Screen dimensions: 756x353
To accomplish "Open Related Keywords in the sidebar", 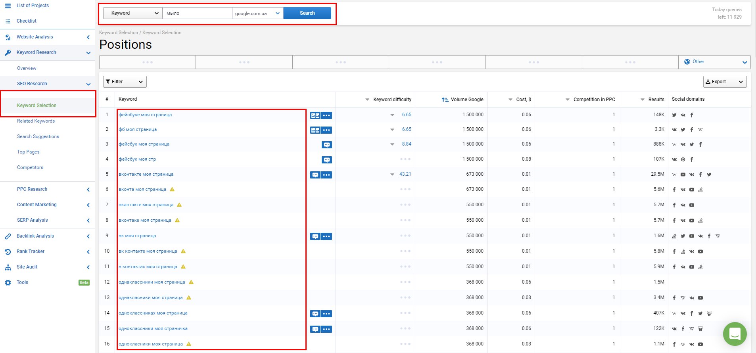I will pos(36,121).
